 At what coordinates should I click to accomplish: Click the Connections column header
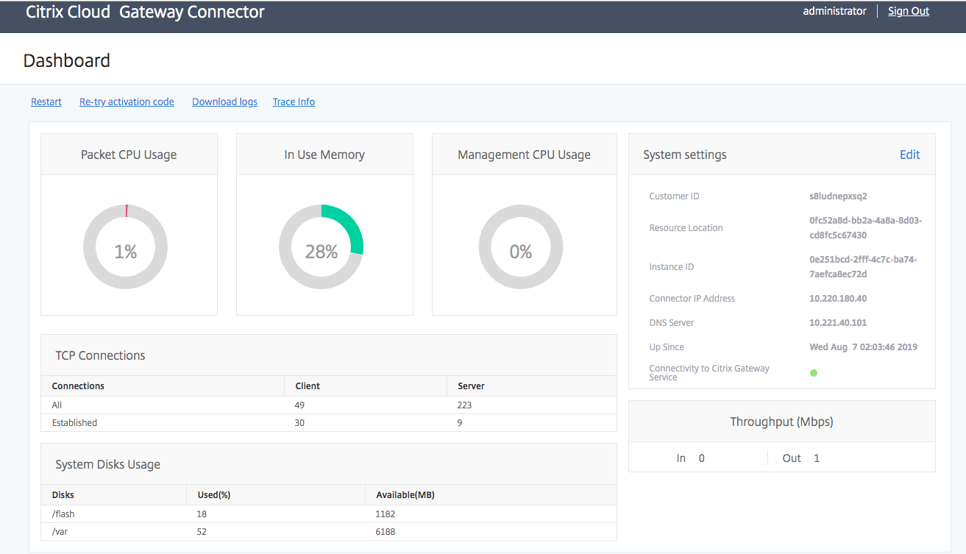pos(78,386)
